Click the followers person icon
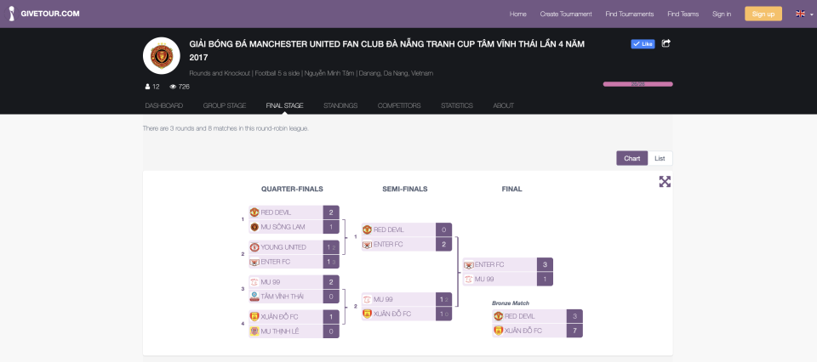 pyautogui.click(x=147, y=87)
